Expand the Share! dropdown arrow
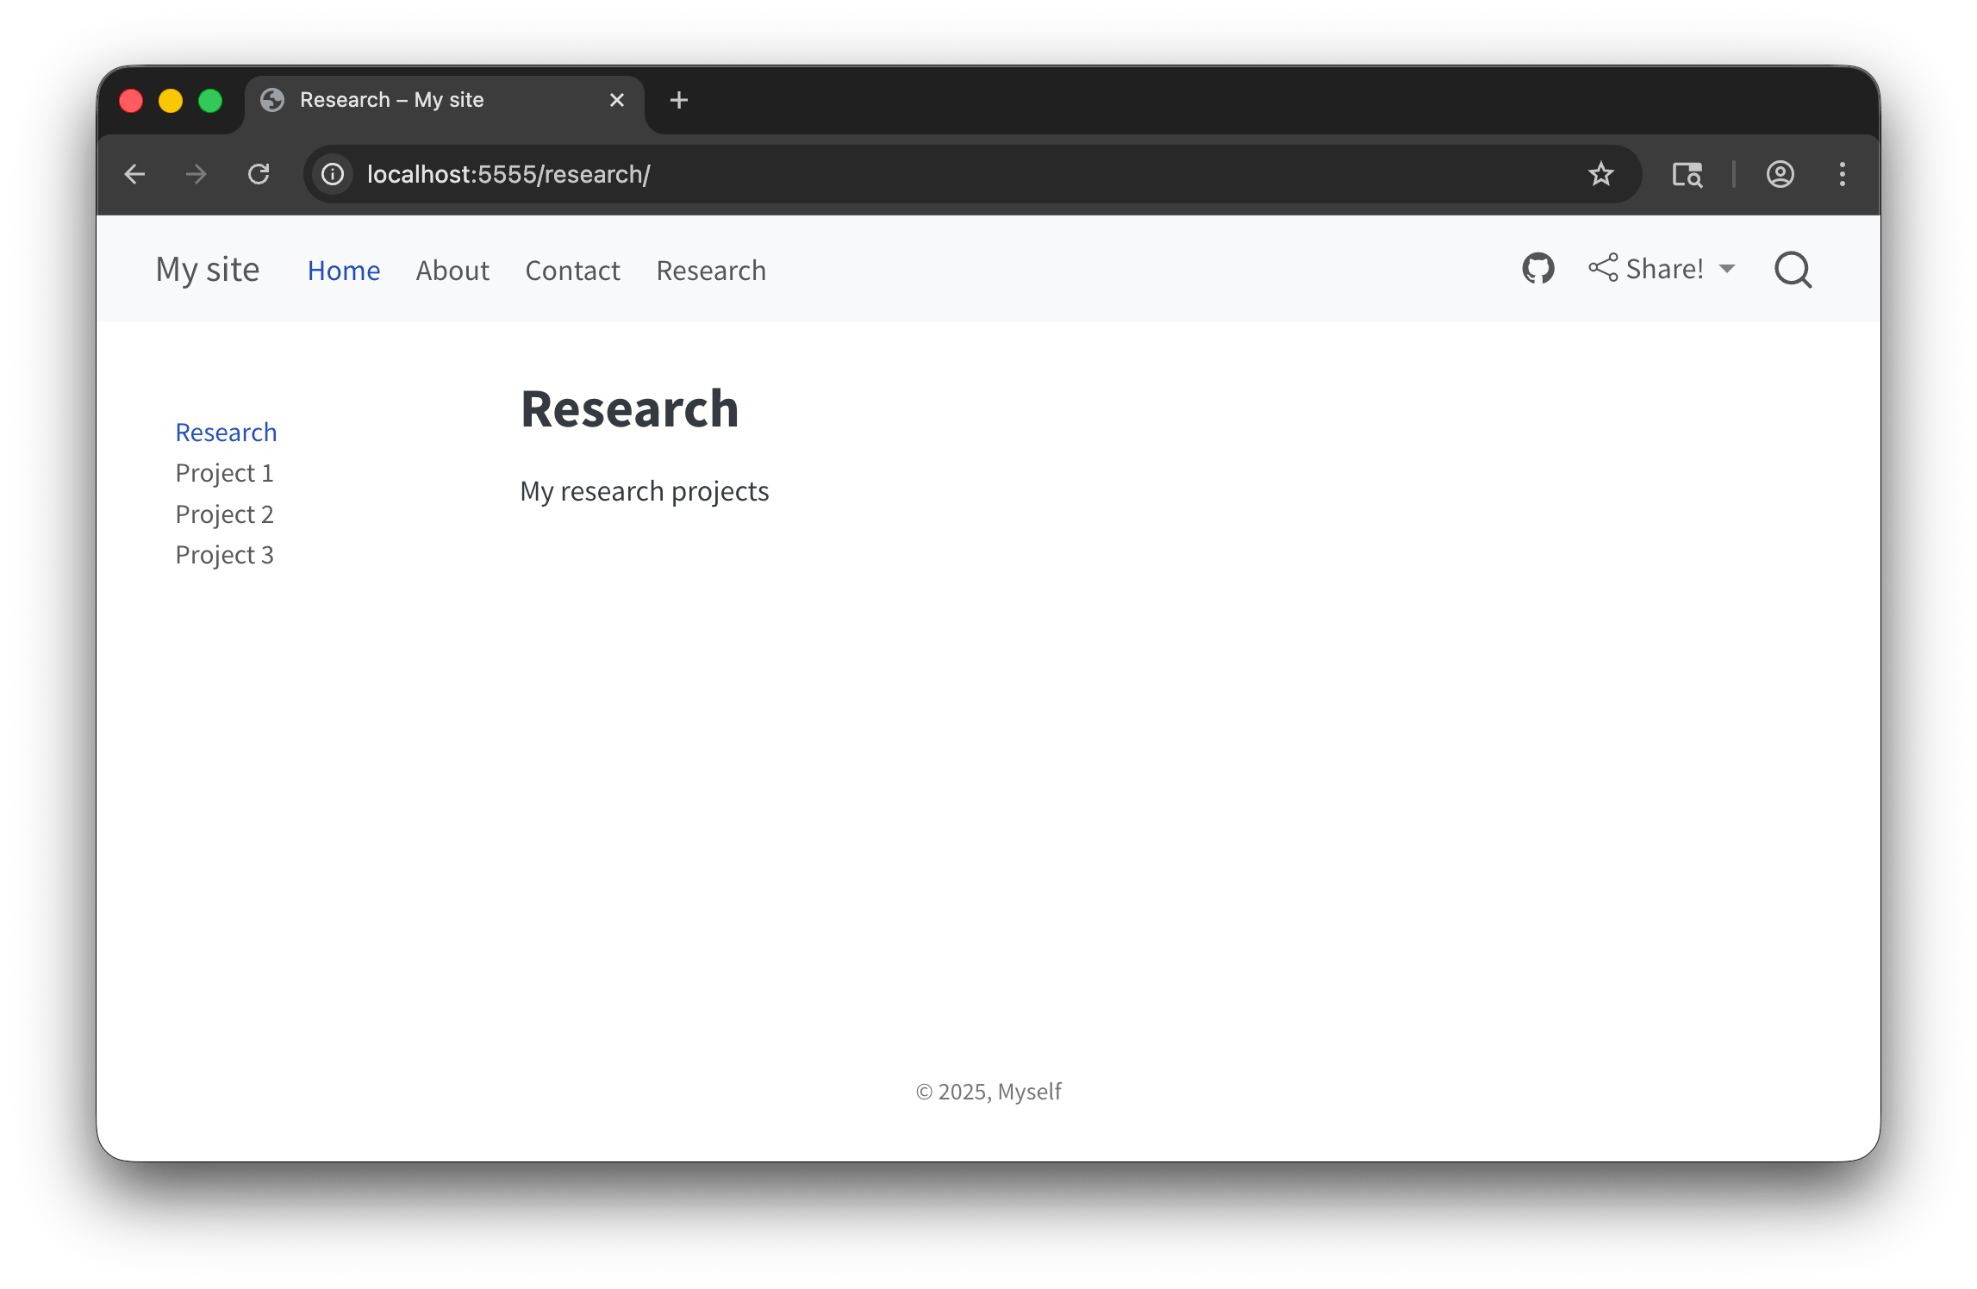Viewport: 1977px width, 1289px height. (1727, 269)
